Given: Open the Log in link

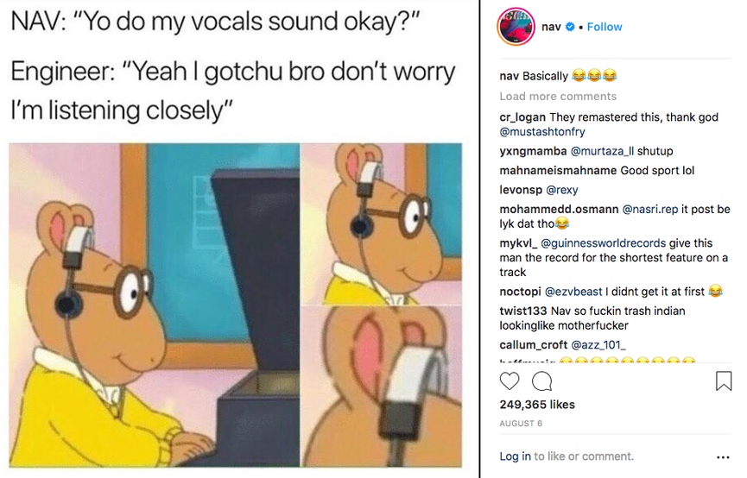Looking at the screenshot, I should point(515,456).
